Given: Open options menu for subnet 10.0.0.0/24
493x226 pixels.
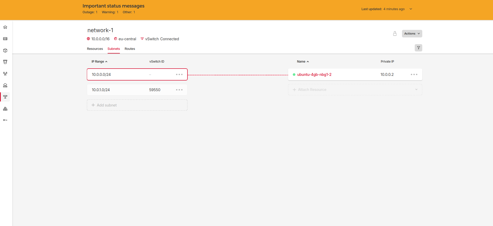Looking at the screenshot, I should tap(179, 75).
